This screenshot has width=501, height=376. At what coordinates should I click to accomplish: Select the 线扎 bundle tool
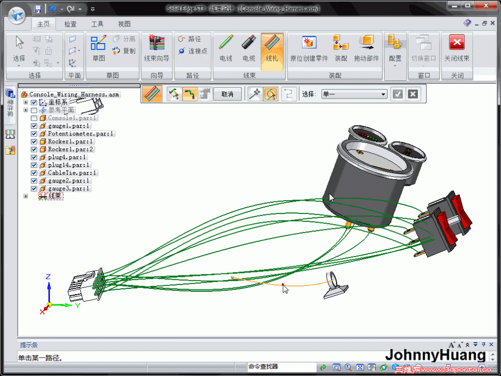click(272, 51)
